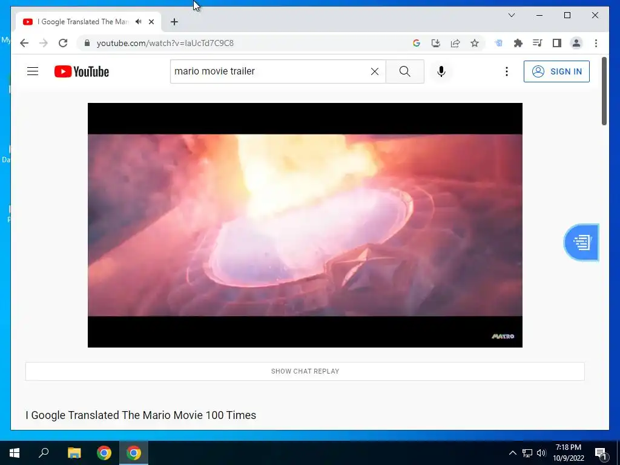This screenshot has height=465, width=620.
Task: View site information via the padlock icon
Action: pos(87,43)
